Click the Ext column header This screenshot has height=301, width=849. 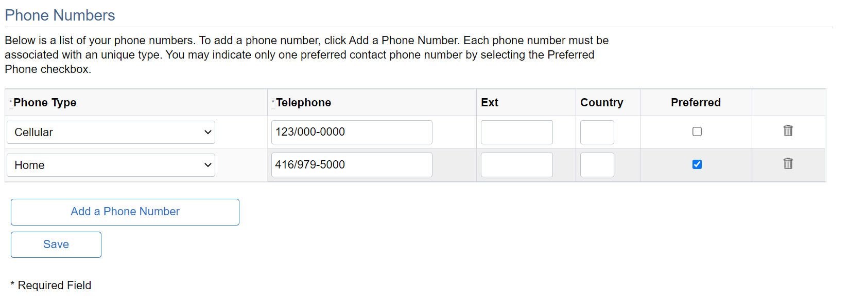point(490,103)
